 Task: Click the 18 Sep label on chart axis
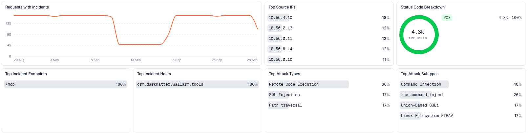176,60
